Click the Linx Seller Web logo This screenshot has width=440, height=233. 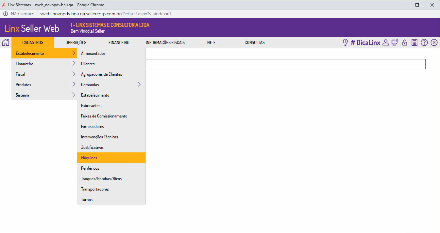coord(32,28)
